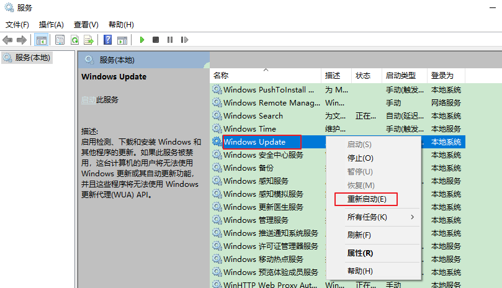
Task: Click gear icon of Windows 感知服务 row
Action: pyautogui.click(x=217, y=181)
